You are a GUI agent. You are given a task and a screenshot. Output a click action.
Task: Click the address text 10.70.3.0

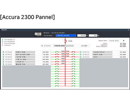coord(86,57)
